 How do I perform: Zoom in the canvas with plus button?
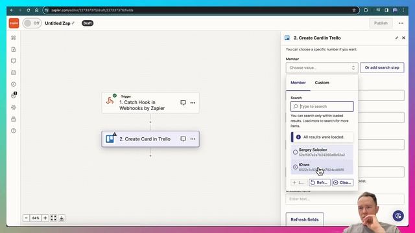point(45,218)
